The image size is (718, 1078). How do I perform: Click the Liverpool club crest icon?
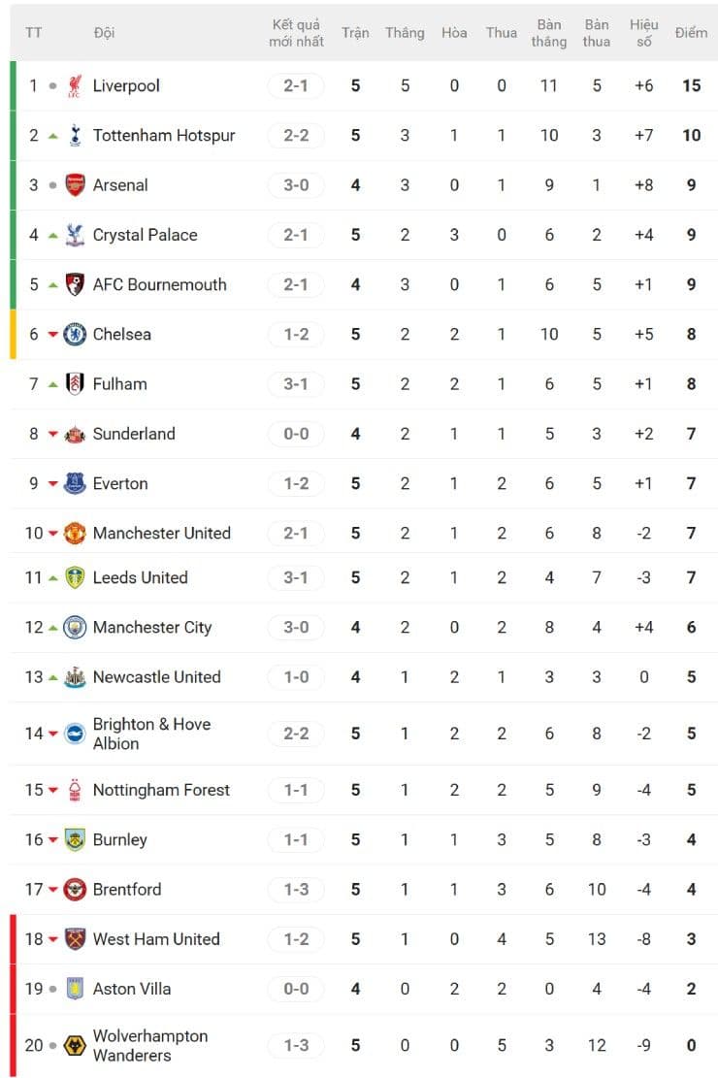(75, 86)
